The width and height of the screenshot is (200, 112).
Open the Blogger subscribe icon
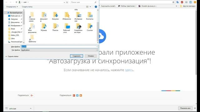click(x=81, y=96)
